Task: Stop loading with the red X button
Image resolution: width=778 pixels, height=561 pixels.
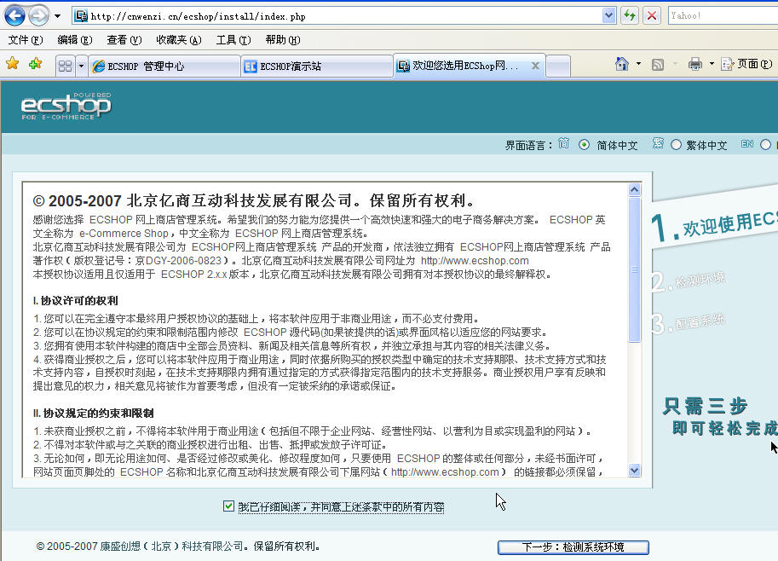Action: (652, 16)
